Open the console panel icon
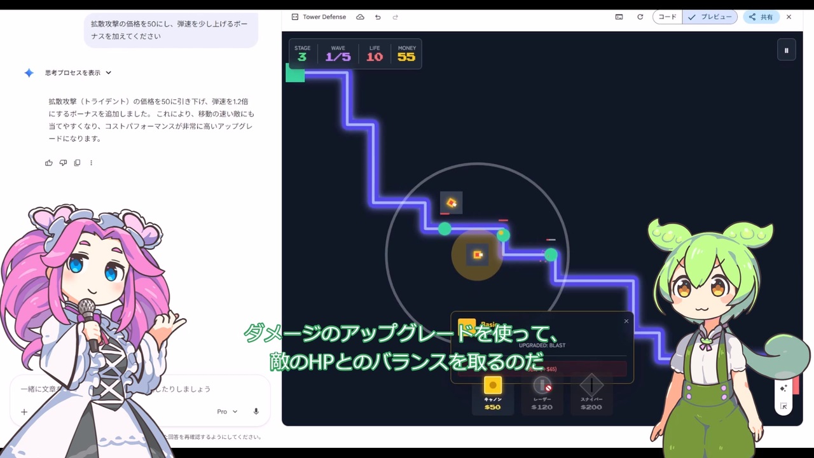 619,17
